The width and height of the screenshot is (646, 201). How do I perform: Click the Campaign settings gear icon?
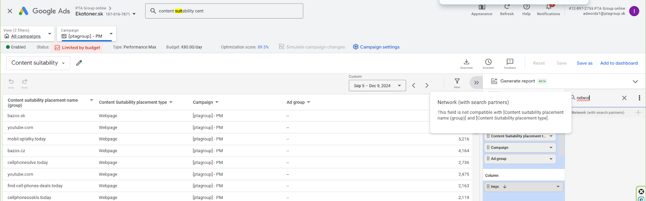coord(356,47)
